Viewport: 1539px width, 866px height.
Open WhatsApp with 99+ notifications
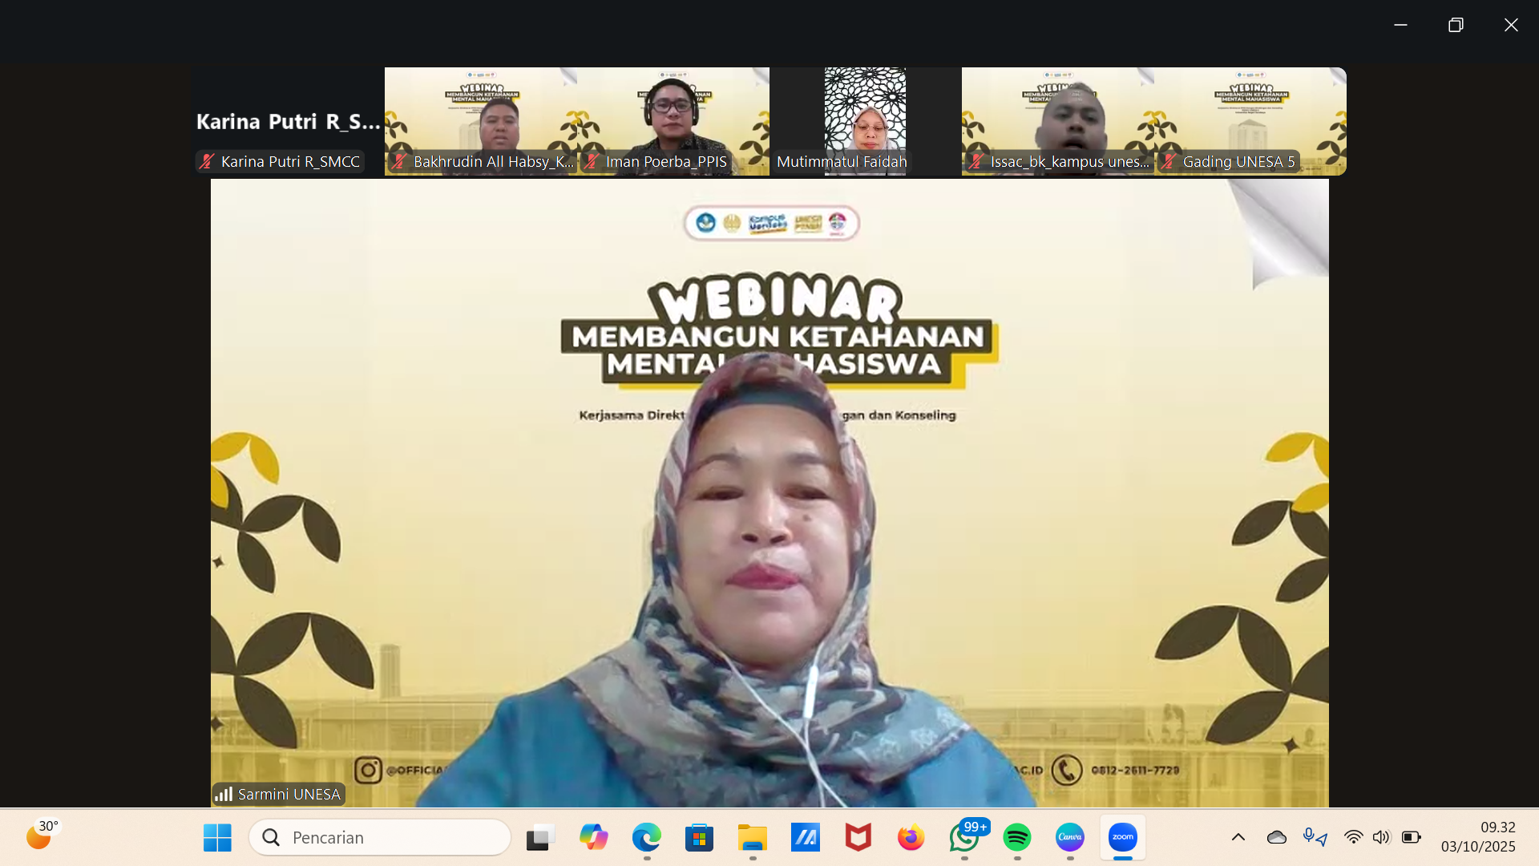point(964,838)
